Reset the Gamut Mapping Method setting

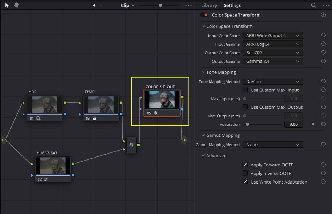[323, 144]
